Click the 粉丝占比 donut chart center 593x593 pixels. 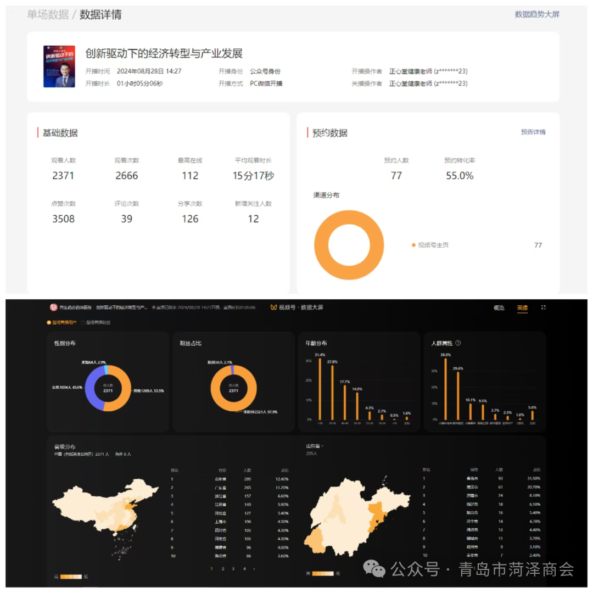tap(233, 387)
